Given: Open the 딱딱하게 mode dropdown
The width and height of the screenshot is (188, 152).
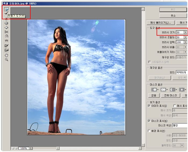Looking at the screenshot, I should (182, 72).
